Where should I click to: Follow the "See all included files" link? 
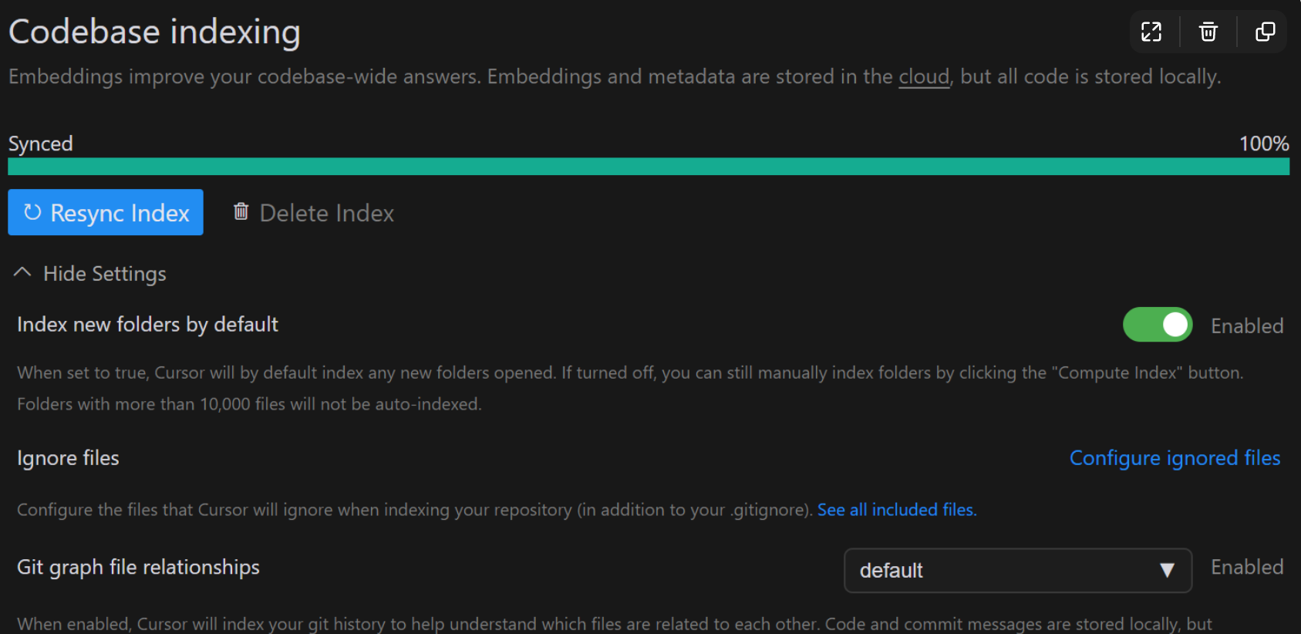click(896, 510)
